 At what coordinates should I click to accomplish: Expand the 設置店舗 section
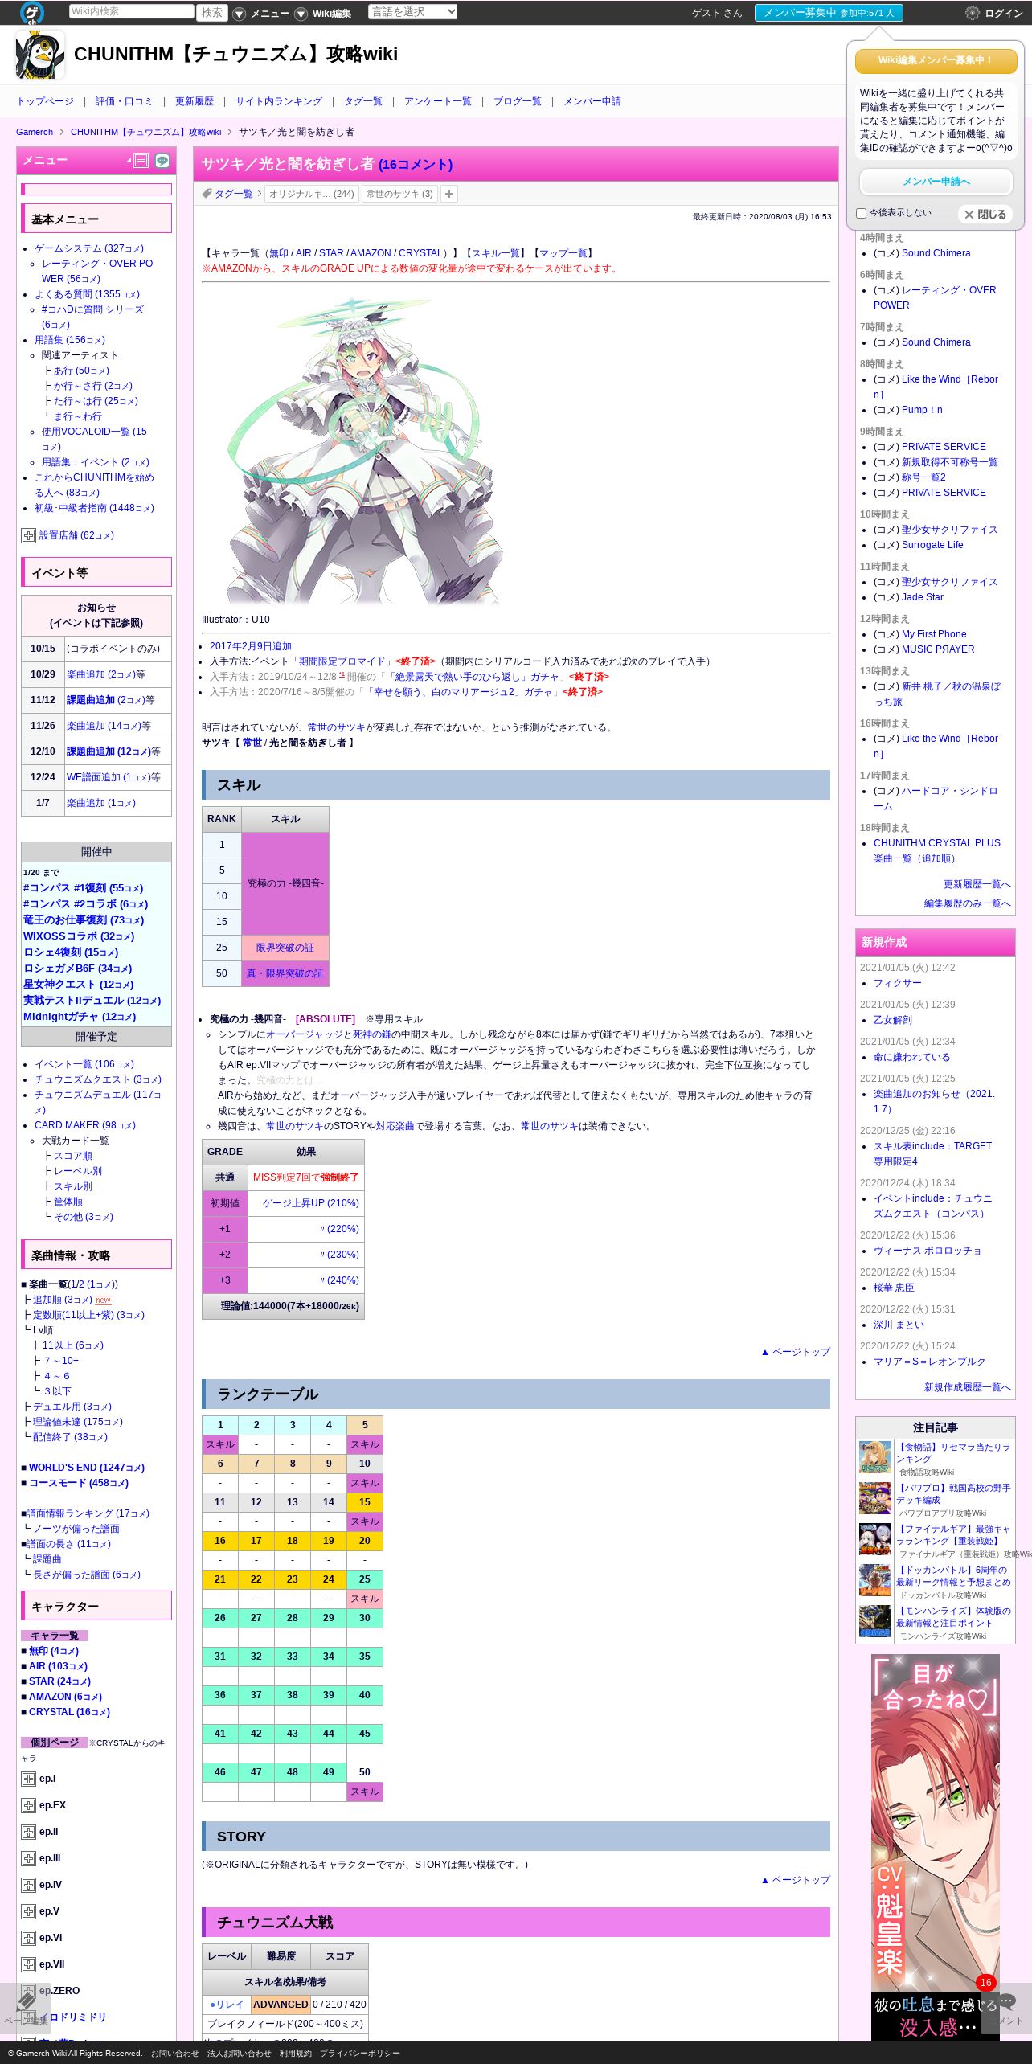[28, 535]
